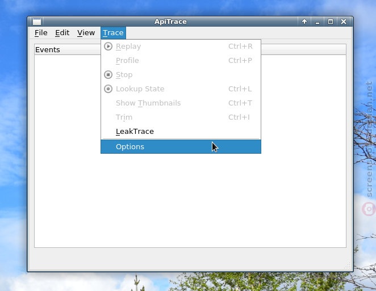The width and height of the screenshot is (376, 291).
Task: Choose Options in the Trace menu
Action: click(181, 146)
